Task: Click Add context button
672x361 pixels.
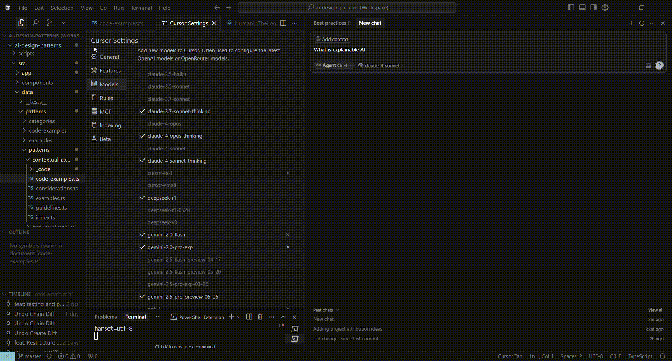Action: [332, 39]
